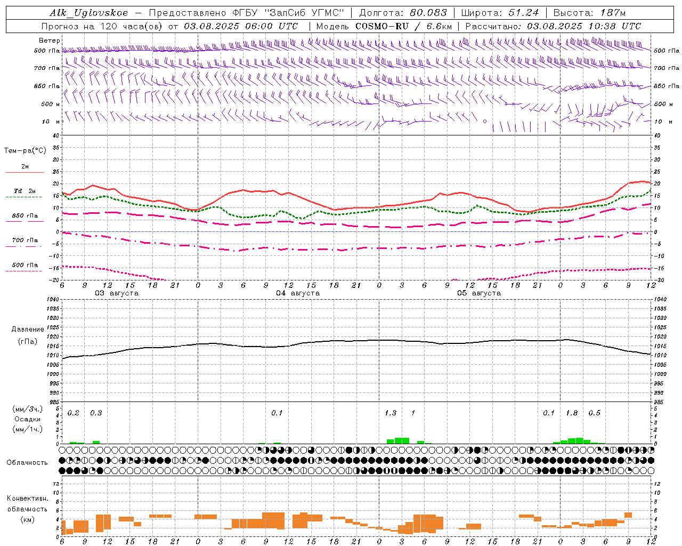Click the precipitation value 1.3
The image size is (682, 546).
[x=391, y=413]
